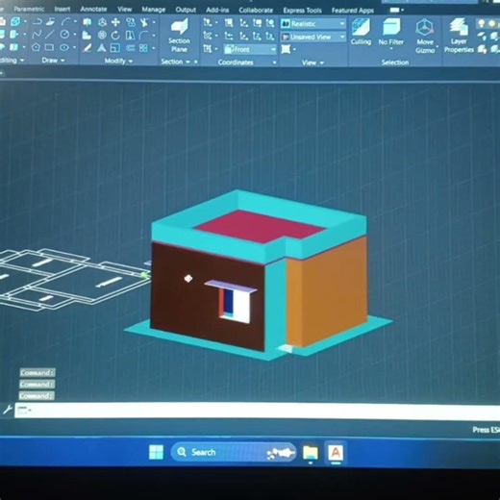This screenshot has height=500, width=500.
Task: Select the Ellipse drawing tool
Action: click(64, 48)
